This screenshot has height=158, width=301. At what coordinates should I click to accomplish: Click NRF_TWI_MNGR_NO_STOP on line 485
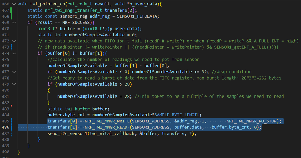click(x=251, y=121)
